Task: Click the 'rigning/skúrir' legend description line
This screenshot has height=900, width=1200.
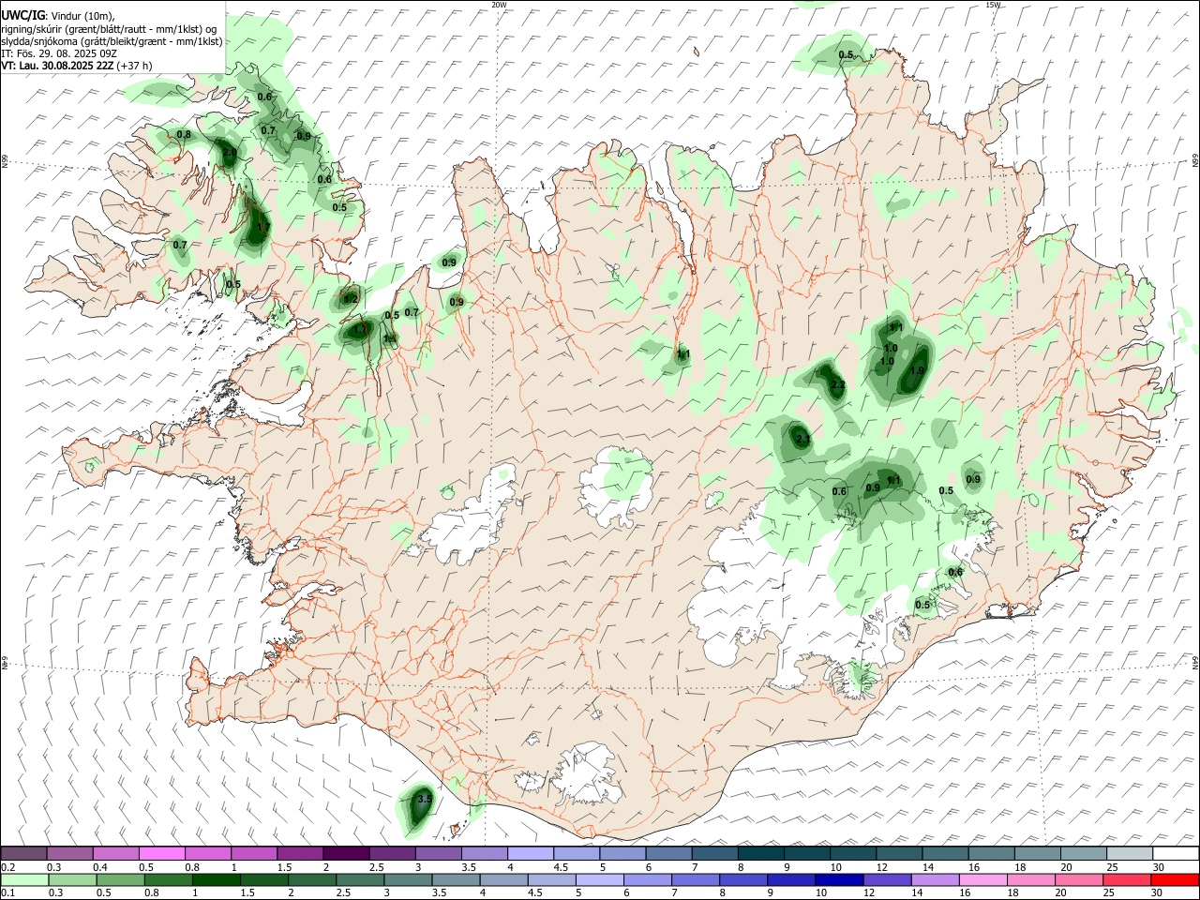Action: coord(109,28)
